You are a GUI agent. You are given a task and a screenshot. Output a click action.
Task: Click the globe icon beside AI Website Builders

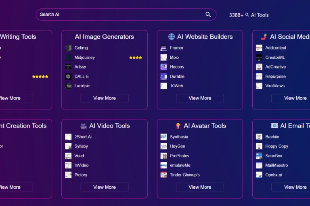[x=172, y=37]
